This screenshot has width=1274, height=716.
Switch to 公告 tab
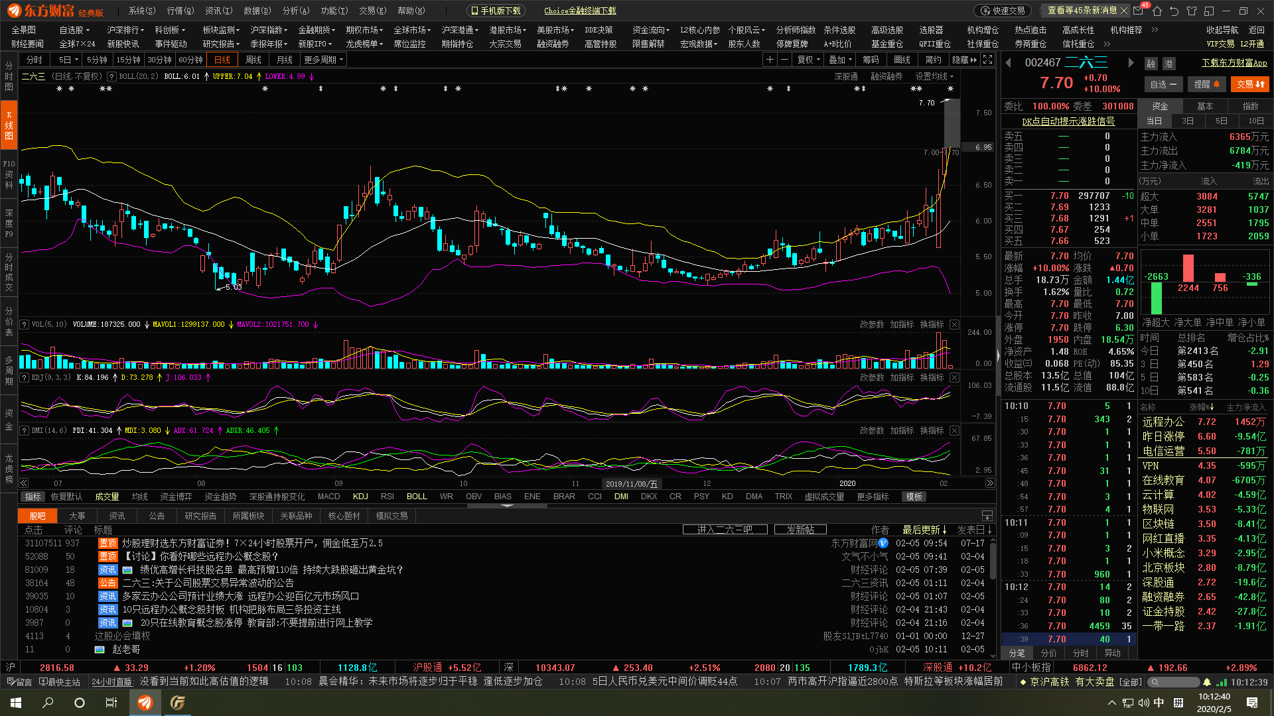click(157, 516)
